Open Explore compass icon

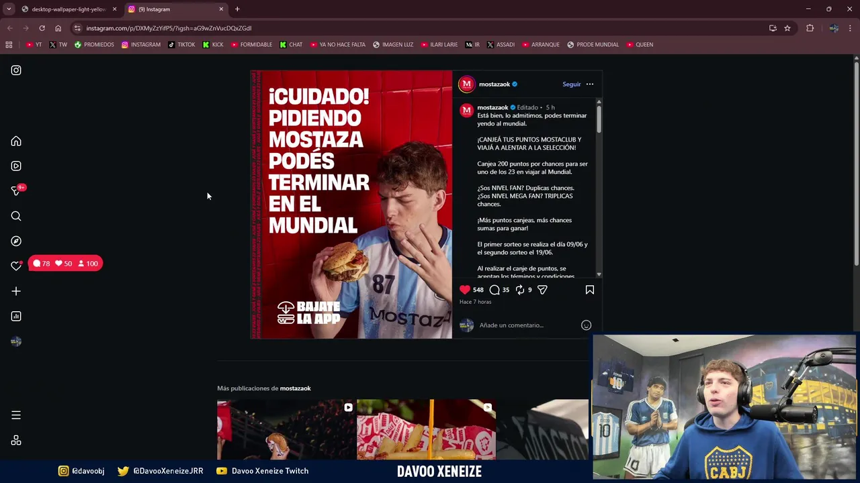pyautogui.click(x=16, y=241)
